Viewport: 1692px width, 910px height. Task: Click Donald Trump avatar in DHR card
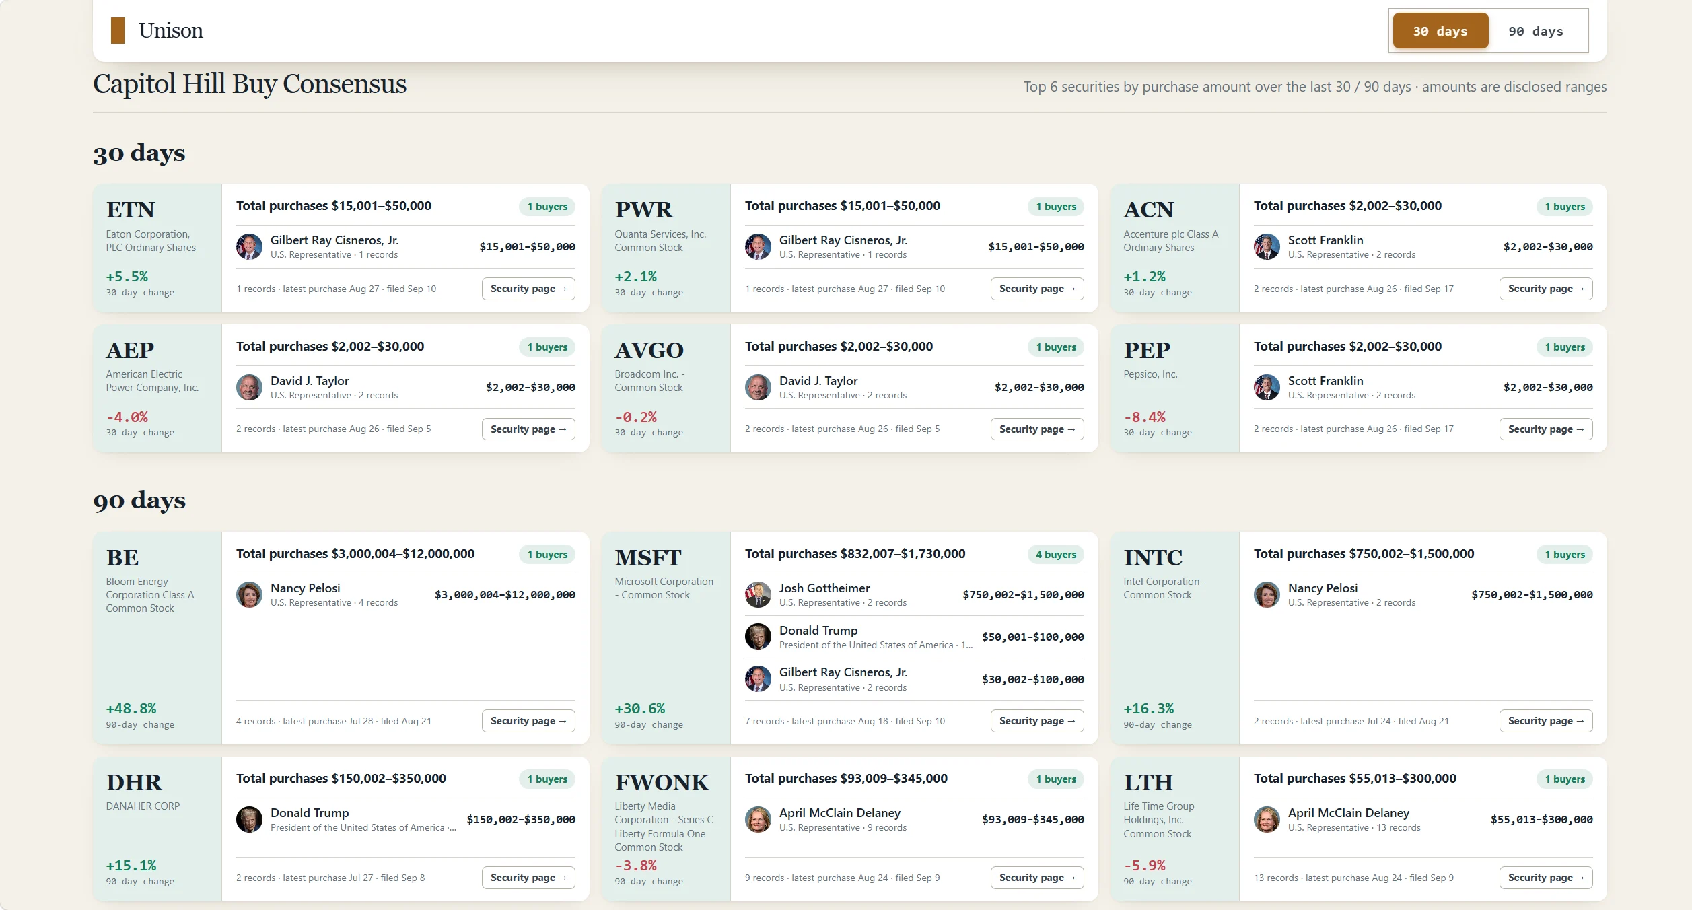pos(249,820)
